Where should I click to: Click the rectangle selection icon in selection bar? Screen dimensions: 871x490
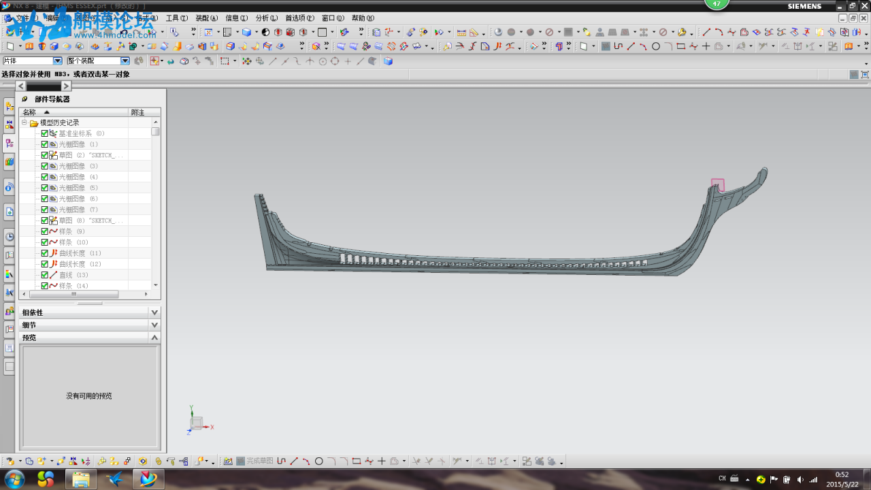pos(225,61)
